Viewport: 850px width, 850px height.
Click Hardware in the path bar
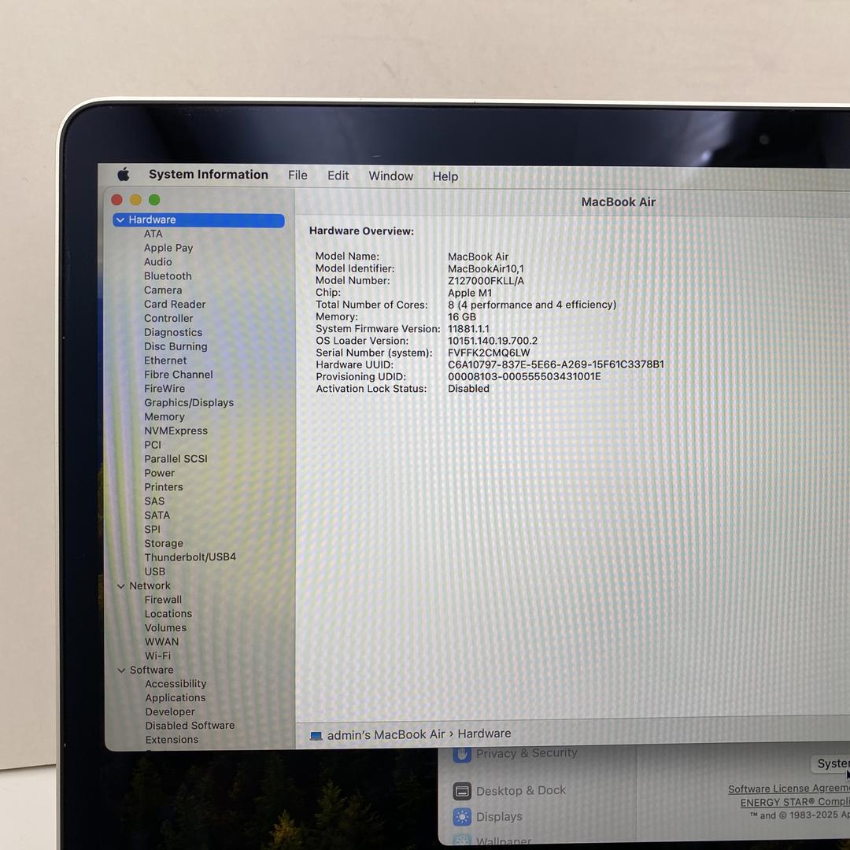click(484, 734)
